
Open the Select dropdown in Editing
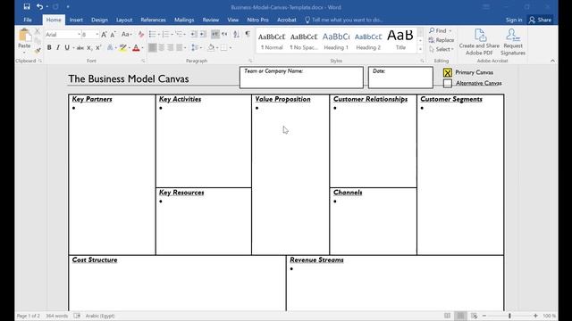click(442, 49)
